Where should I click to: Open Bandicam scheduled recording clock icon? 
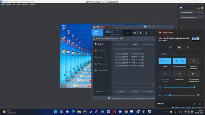(x=154, y=27)
